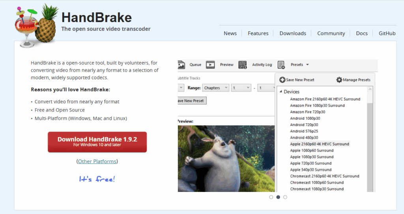404x214 pixels.
Task: Follow the Other Platforms link
Action: coord(97,162)
